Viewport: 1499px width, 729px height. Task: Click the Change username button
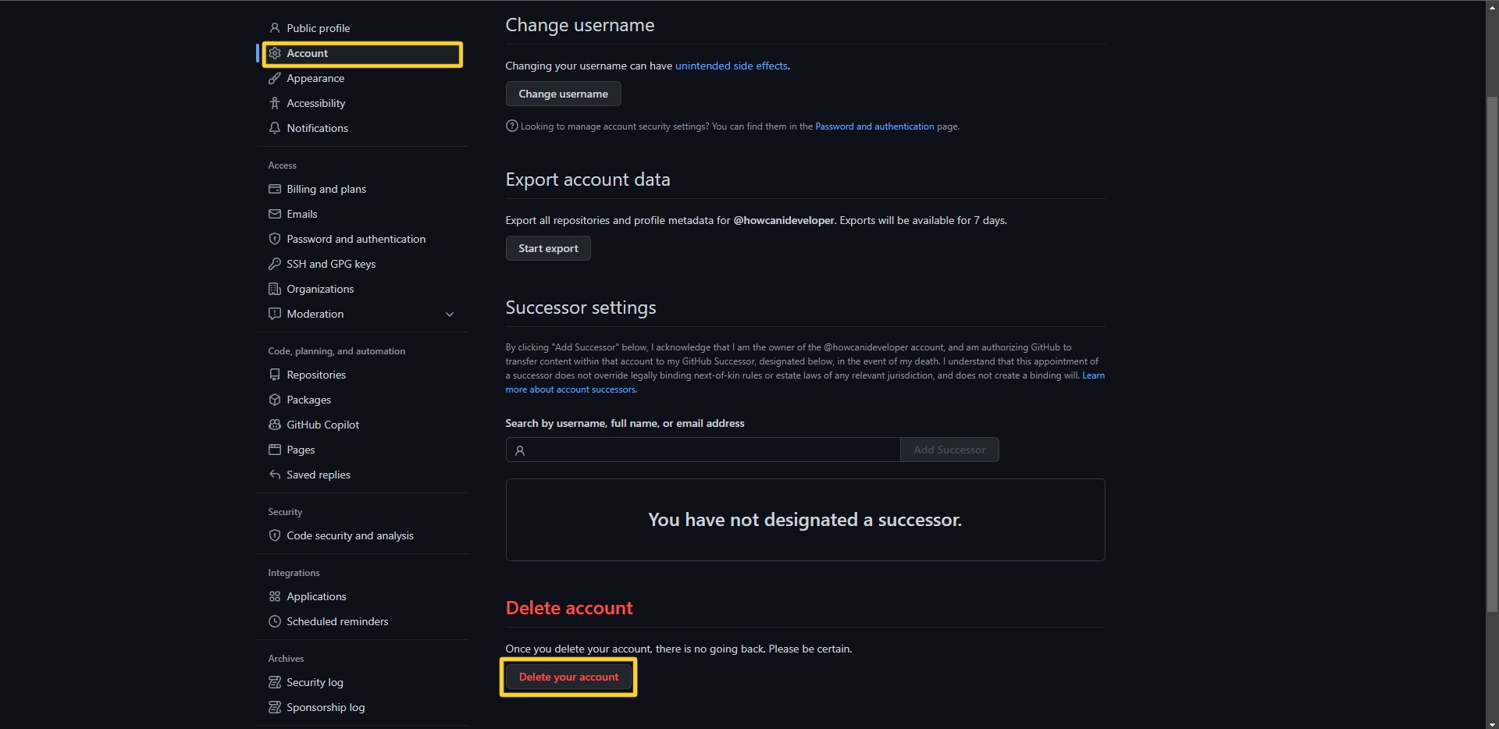pyautogui.click(x=563, y=94)
